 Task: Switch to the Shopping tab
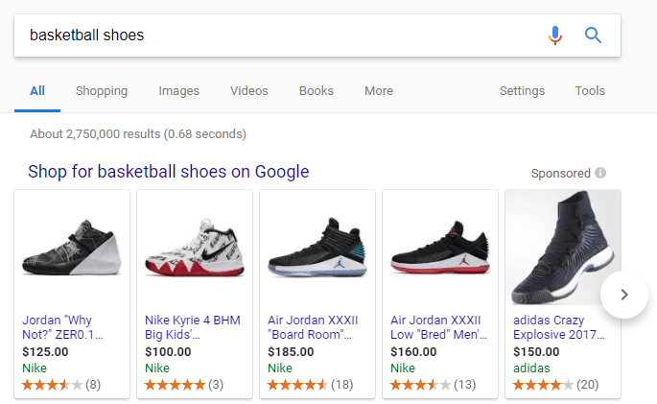[102, 91]
